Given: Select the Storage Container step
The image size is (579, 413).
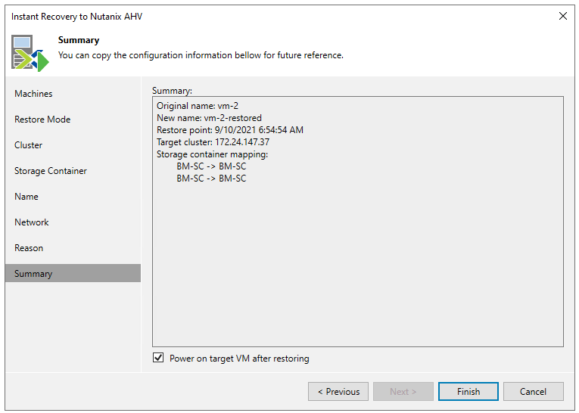Looking at the screenshot, I should click(x=51, y=171).
